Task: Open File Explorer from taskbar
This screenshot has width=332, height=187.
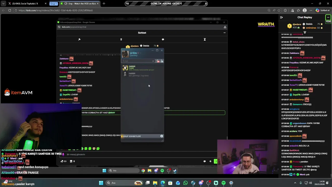Action: [155, 183]
